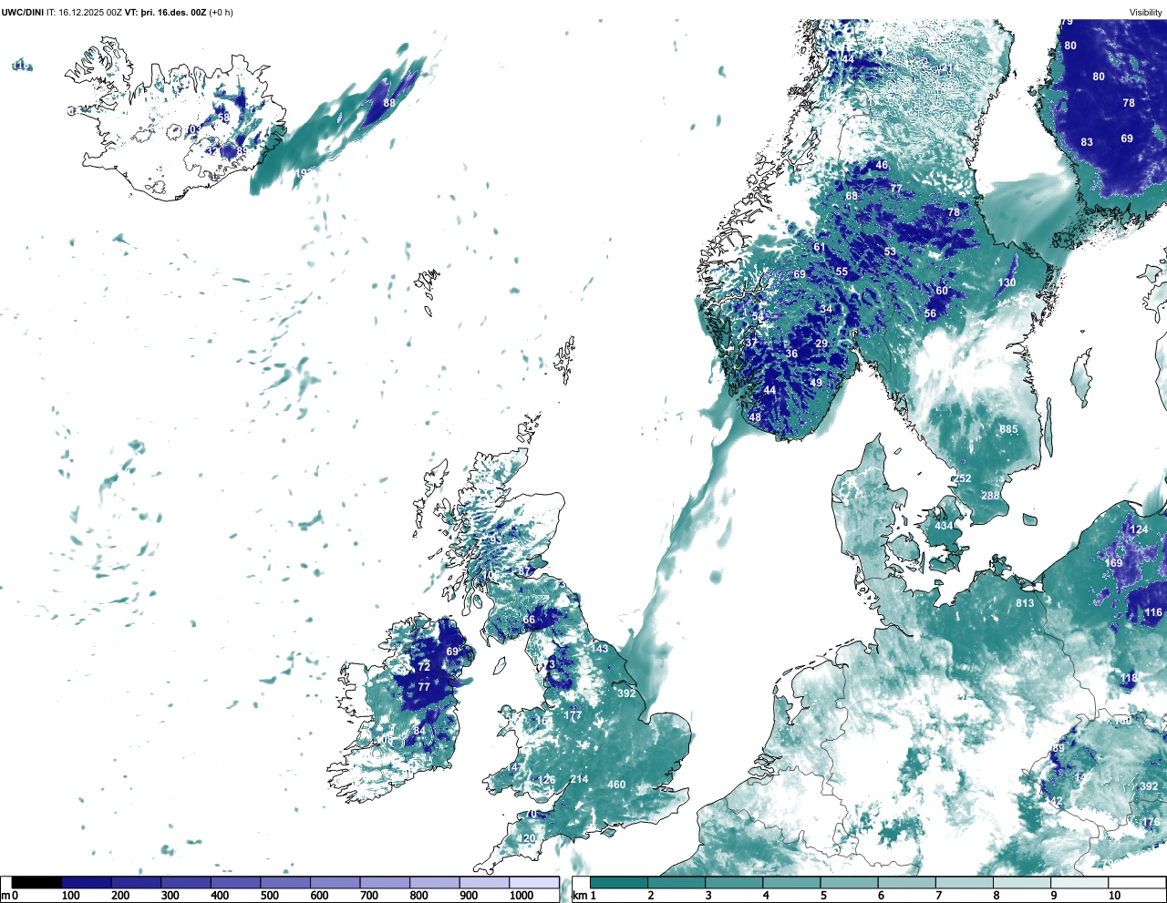The height and width of the screenshot is (903, 1167).
Task: Click the '130' value in eastern Sweden
Action: [x=1007, y=282]
